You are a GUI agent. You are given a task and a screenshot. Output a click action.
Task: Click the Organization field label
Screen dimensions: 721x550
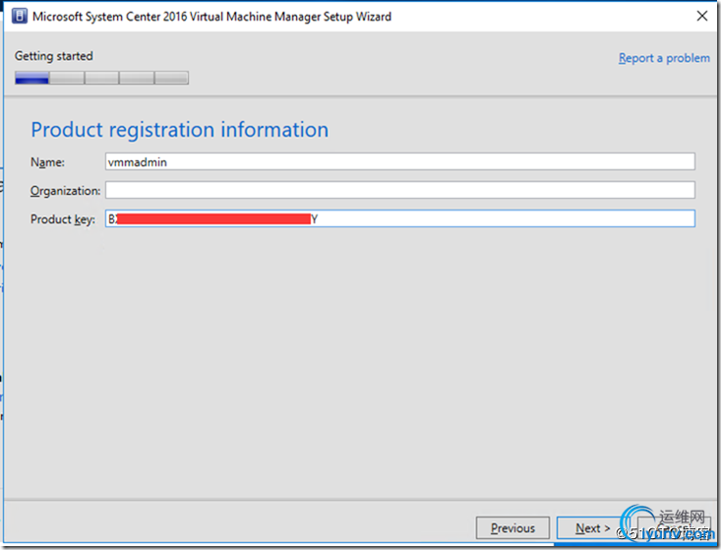pyautogui.click(x=65, y=191)
